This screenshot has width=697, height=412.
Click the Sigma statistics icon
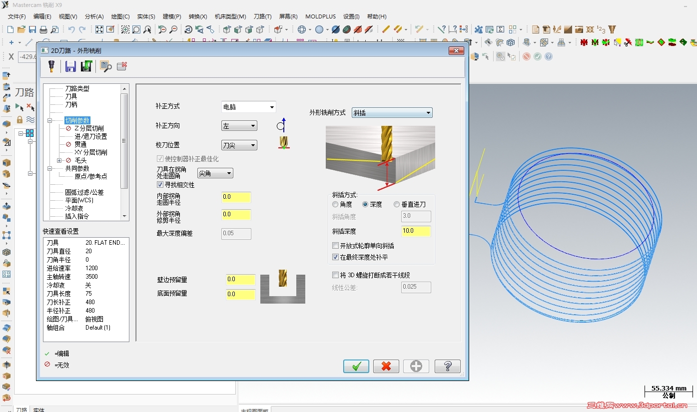501,29
